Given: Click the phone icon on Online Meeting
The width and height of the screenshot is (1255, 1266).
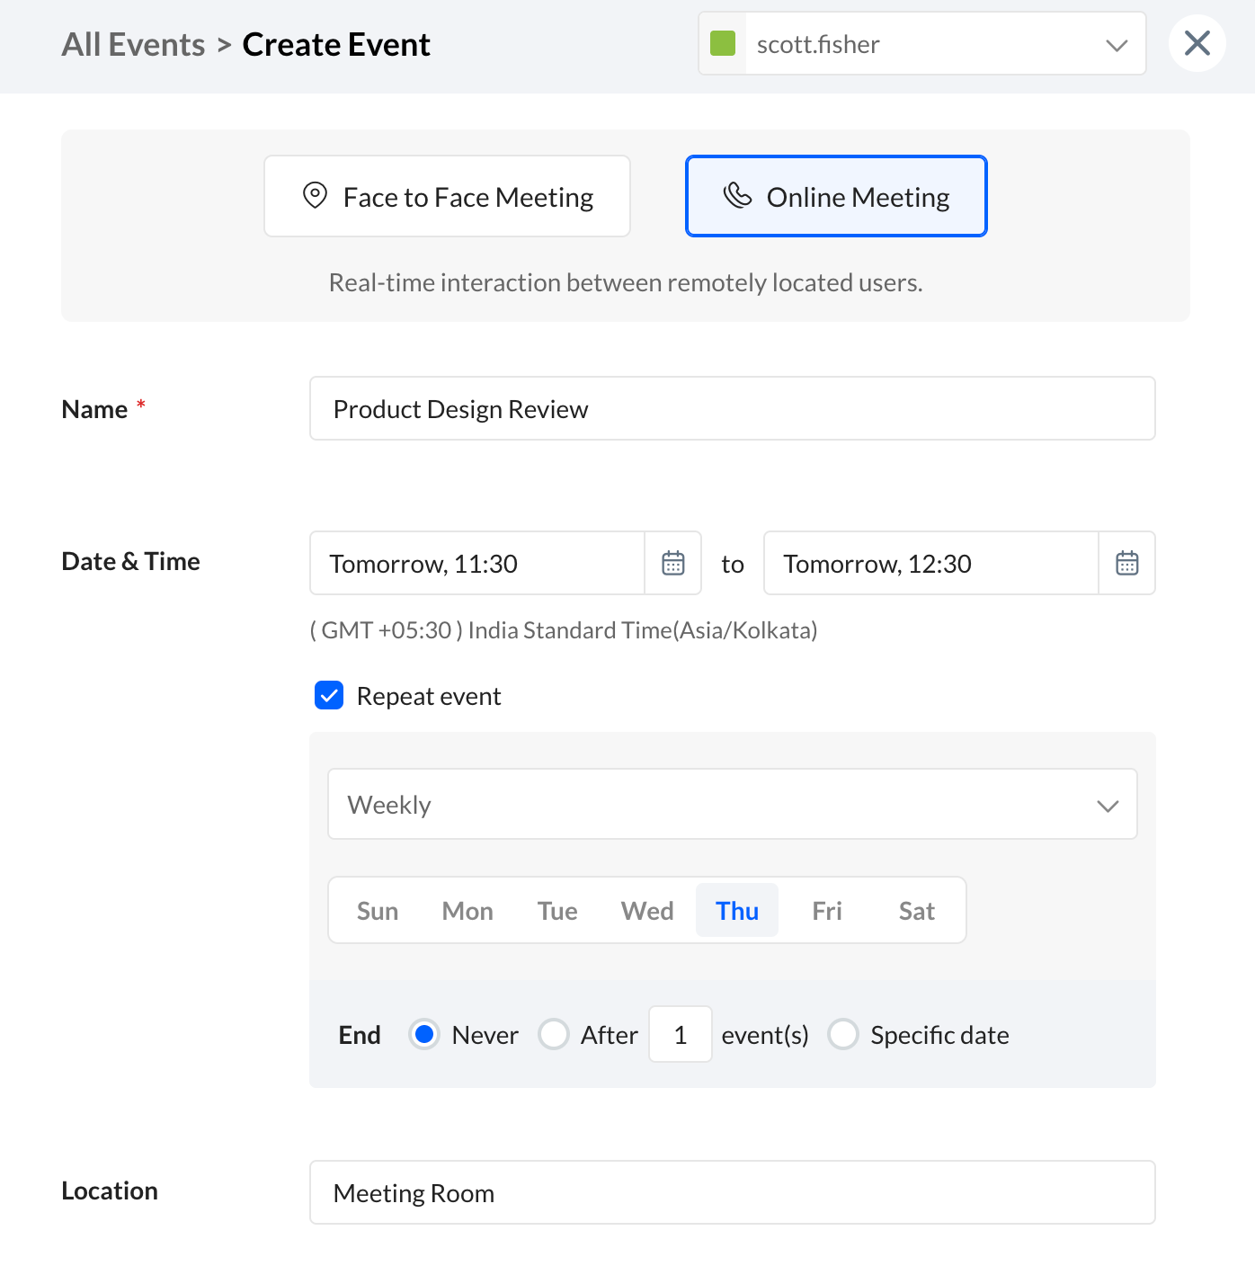Looking at the screenshot, I should [x=737, y=195].
